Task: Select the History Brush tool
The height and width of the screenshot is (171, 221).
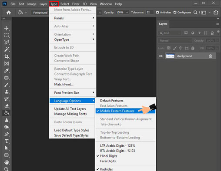Action: [x=7, y=99]
